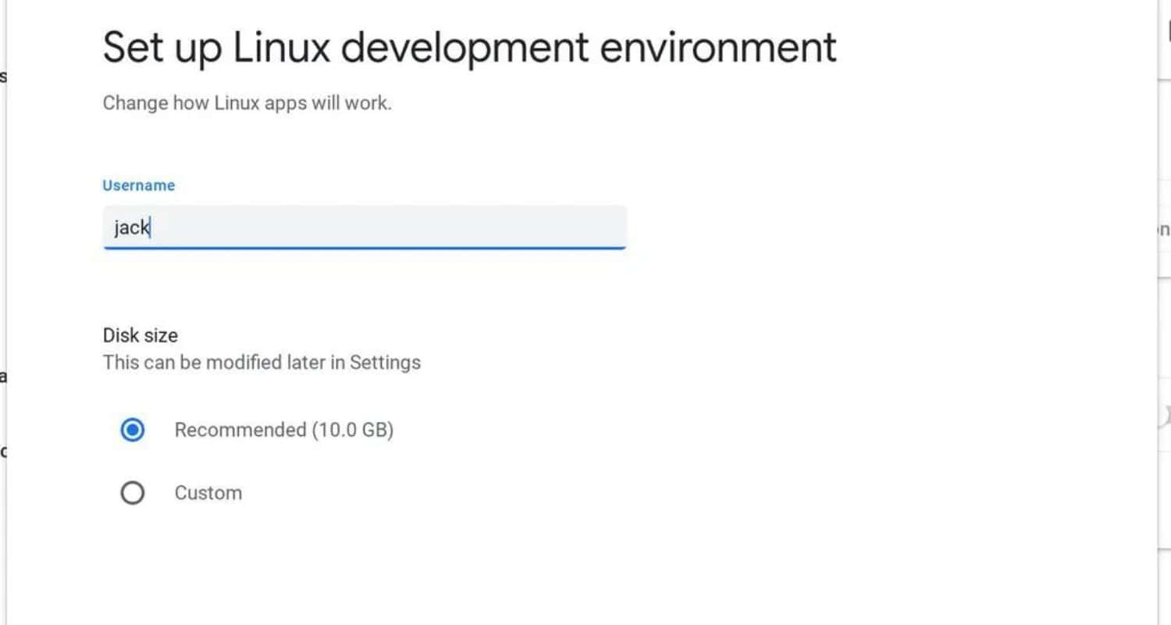Image resolution: width=1171 pixels, height=625 pixels.
Task: Place cursor after 'jack' in Username
Action: [x=151, y=228]
